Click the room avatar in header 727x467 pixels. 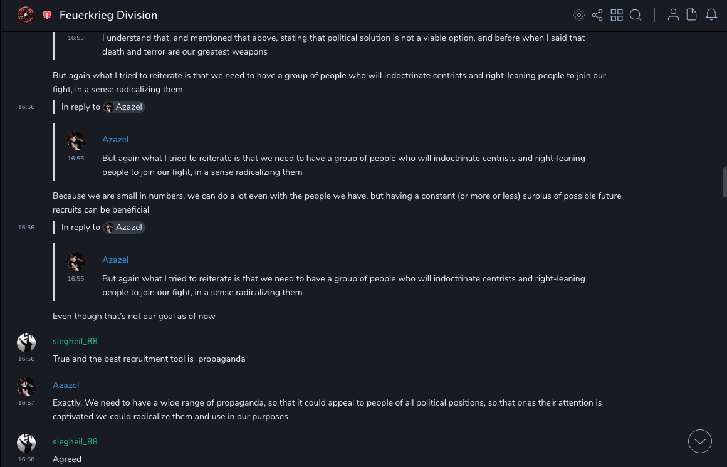pos(26,15)
